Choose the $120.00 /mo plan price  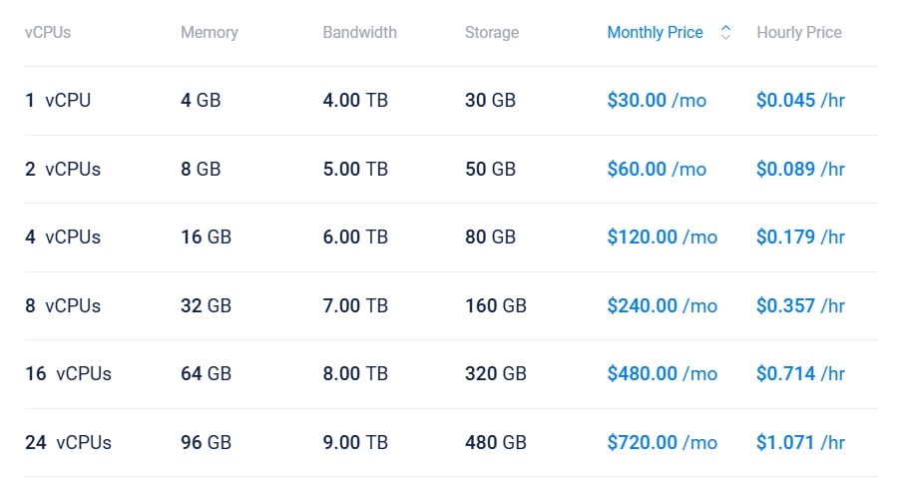pyautogui.click(x=662, y=238)
